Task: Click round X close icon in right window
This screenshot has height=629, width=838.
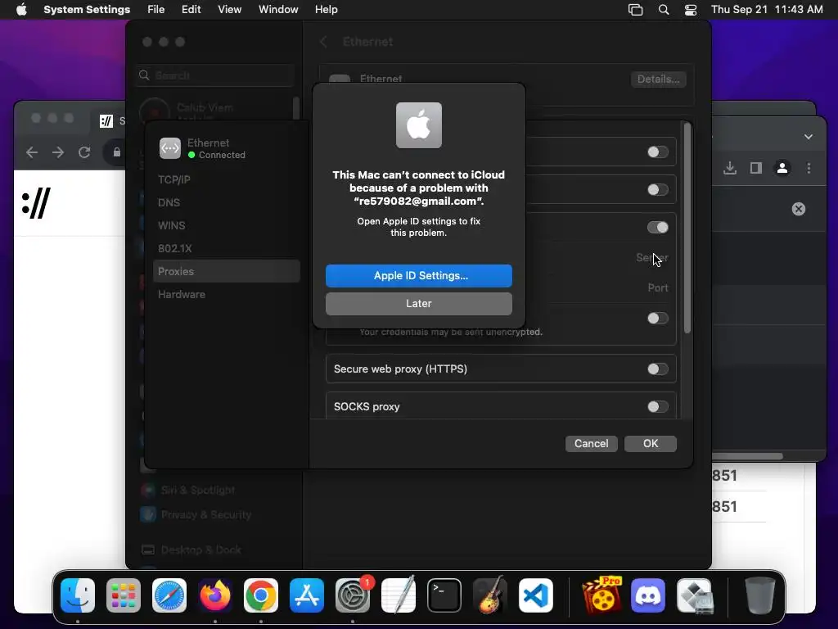Action: [x=799, y=209]
